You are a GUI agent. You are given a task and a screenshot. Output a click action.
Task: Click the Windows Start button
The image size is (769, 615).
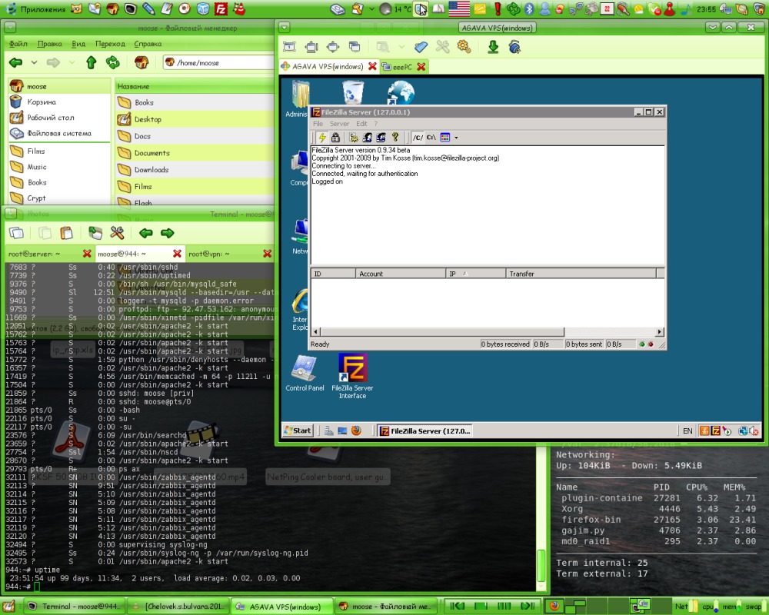[298, 430]
